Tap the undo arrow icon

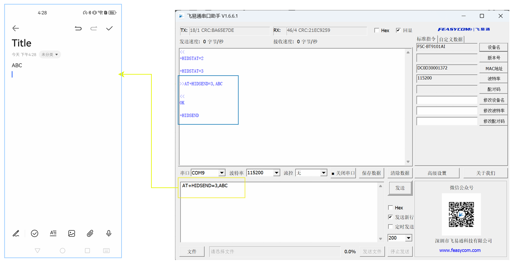78,29
